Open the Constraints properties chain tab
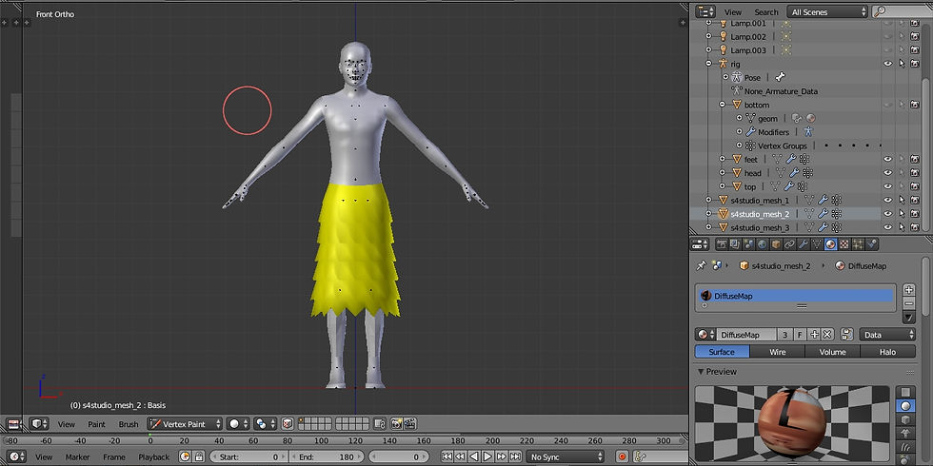 (789, 244)
